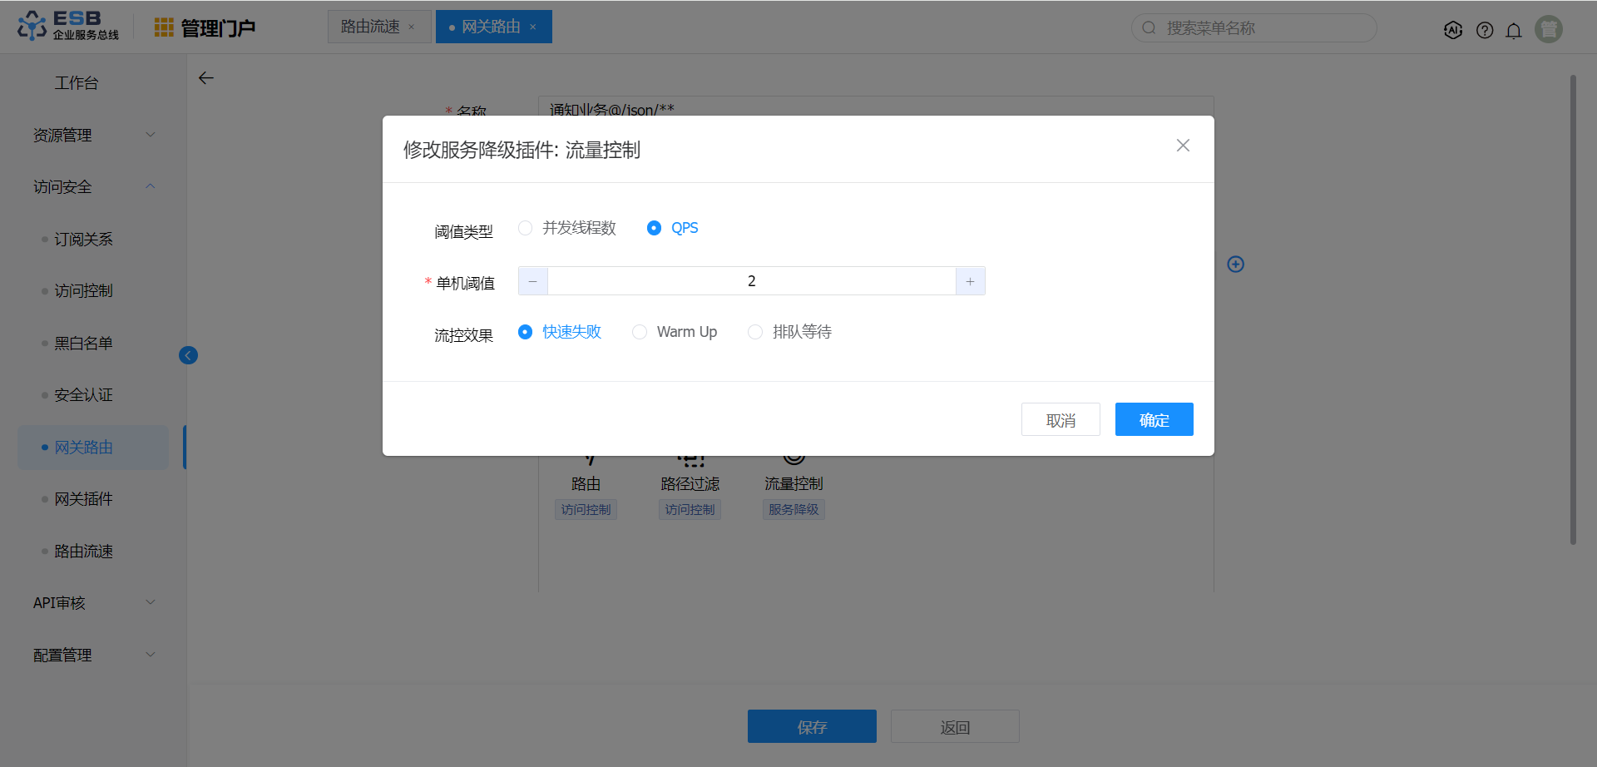Switch to the 路由流速 tab
This screenshot has height=767, width=1597.
[370, 27]
